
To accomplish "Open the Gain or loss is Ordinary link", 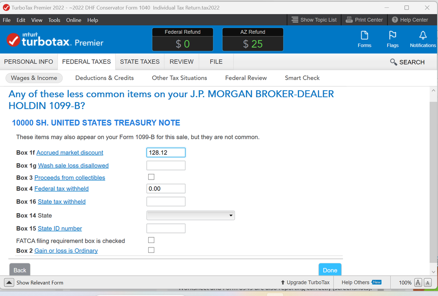I will pyautogui.click(x=66, y=251).
